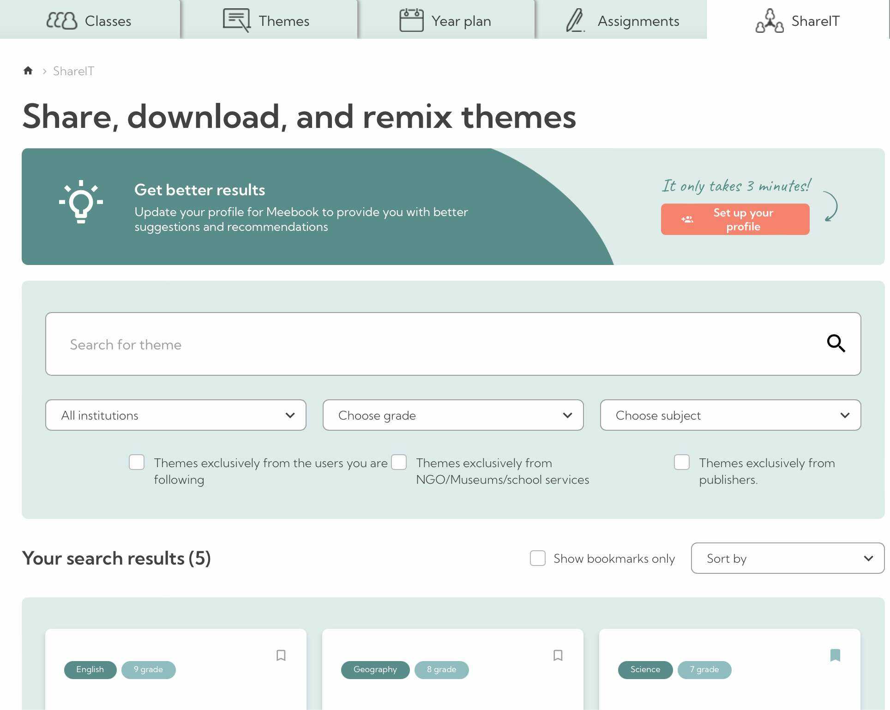
Task: Select the Geography tag on a theme card
Action: [x=375, y=669]
